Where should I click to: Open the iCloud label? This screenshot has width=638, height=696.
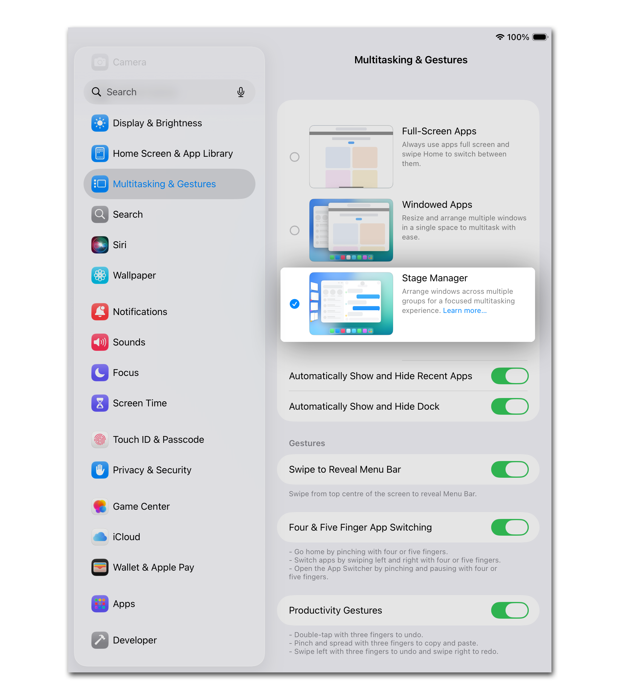pyautogui.click(x=126, y=537)
